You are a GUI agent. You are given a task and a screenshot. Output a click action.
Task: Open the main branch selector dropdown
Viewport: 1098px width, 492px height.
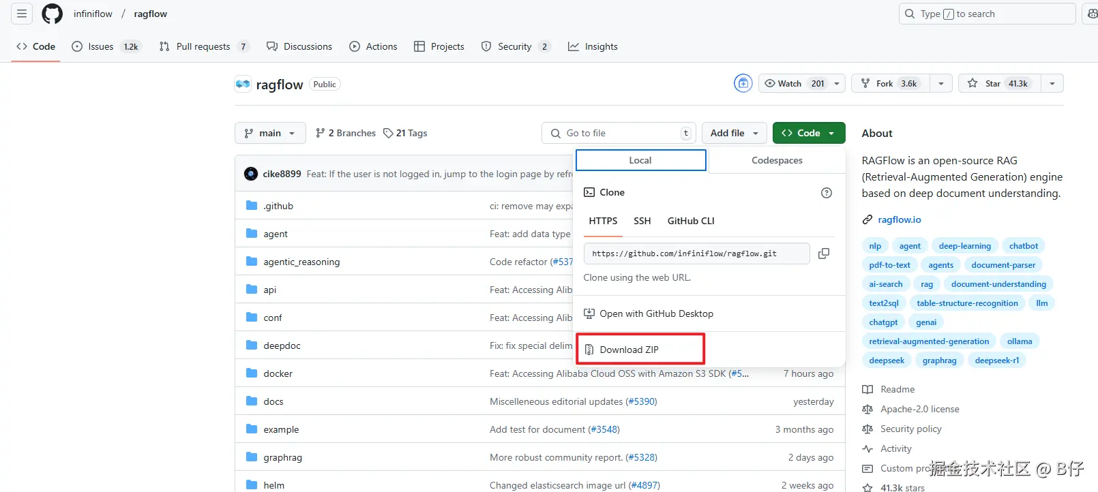point(269,133)
